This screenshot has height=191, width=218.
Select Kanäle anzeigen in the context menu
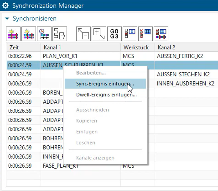(x=105, y=158)
